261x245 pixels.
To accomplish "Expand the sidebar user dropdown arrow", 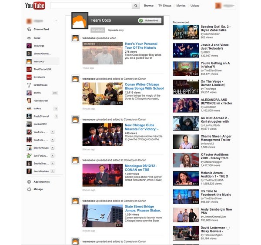I will (x=56, y=21).
